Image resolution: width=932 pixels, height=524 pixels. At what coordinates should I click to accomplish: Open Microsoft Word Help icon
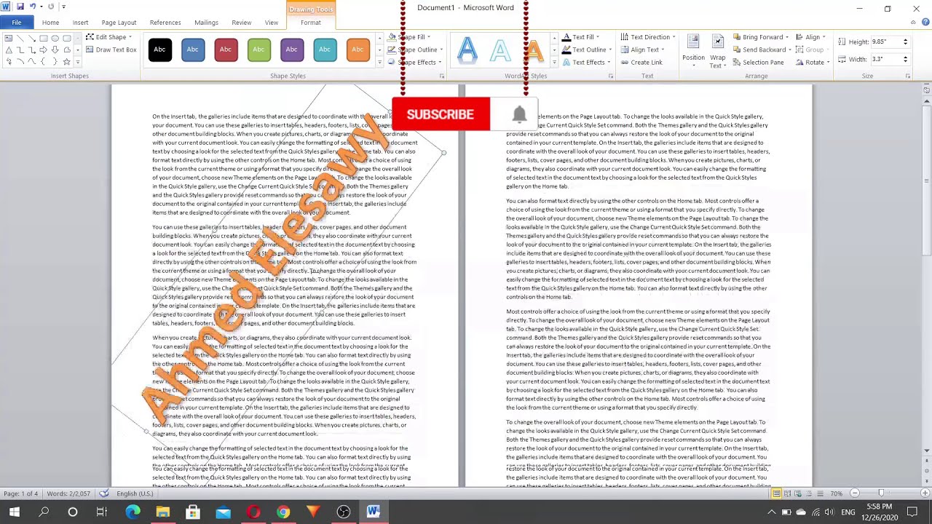coord(925,23)
